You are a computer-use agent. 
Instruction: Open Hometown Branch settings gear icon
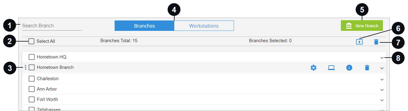coord(313,68)
